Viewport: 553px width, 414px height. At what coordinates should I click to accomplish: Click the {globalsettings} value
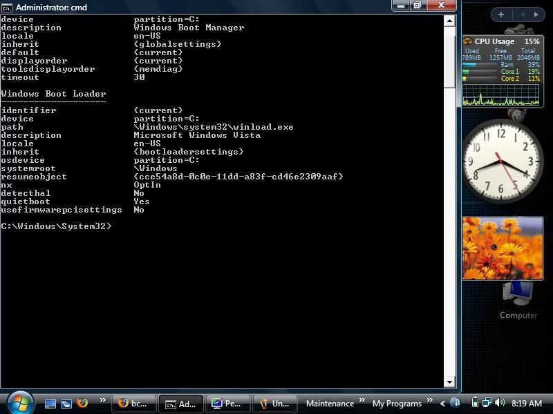pyautogui.click(x=178, y=44)
